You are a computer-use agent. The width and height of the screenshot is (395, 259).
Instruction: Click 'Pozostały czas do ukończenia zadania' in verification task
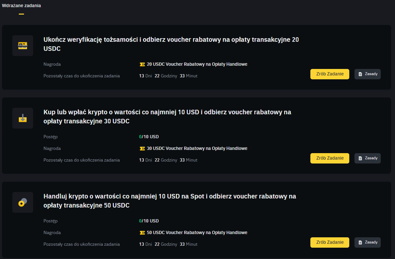(82, 76)
